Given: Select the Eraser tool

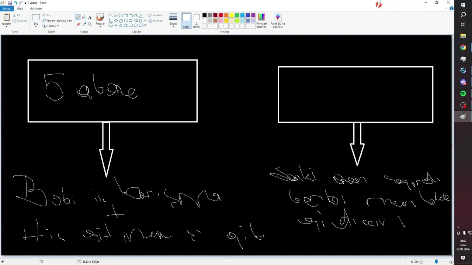Looking at the screenshot, I should (x=78, y=24).
